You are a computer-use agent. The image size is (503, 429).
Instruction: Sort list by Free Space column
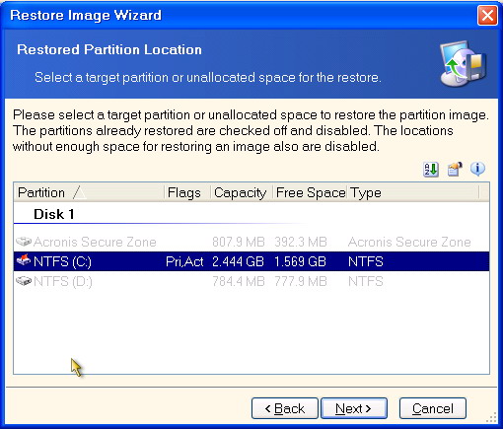click(310, 192)
